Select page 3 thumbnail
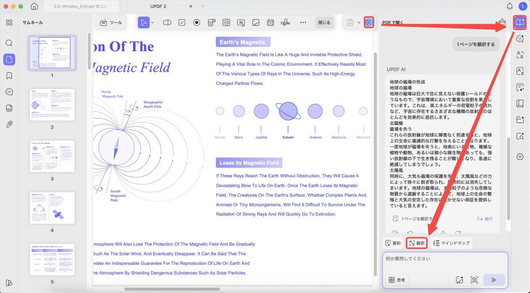 52,156
